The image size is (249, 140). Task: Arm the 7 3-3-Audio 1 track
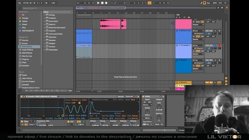click(x=219, y=45)
